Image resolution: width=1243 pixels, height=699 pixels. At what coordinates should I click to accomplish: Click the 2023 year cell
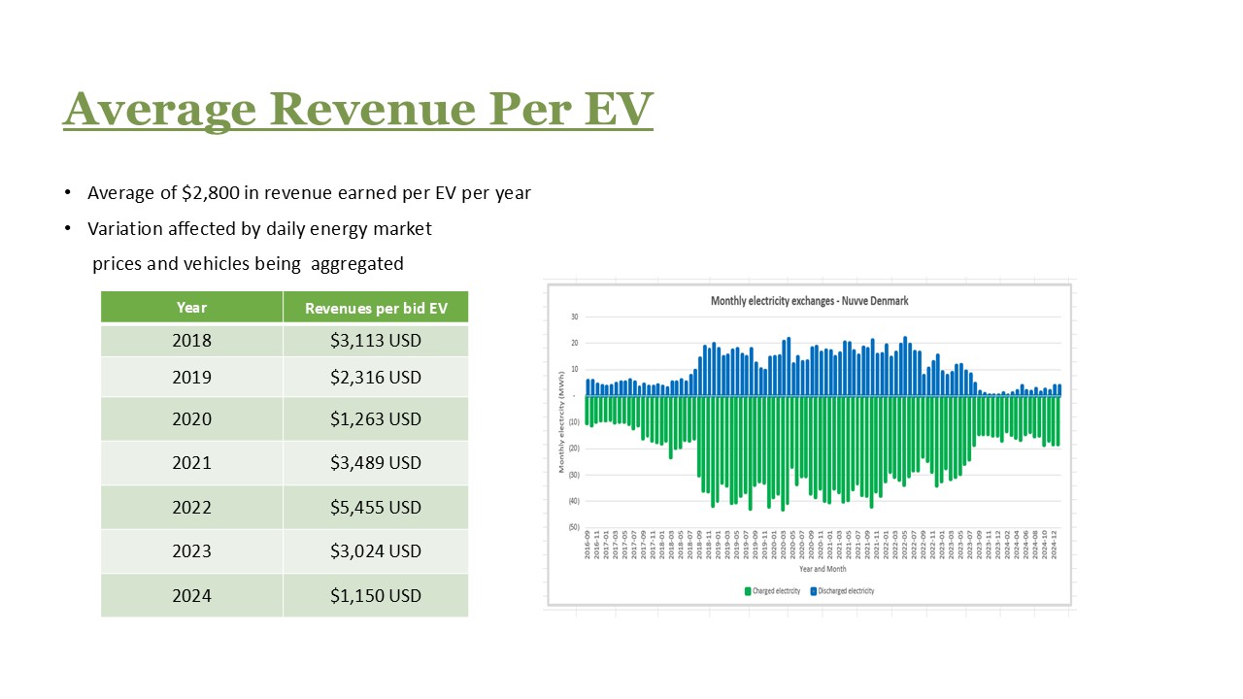tap(191, 551)
